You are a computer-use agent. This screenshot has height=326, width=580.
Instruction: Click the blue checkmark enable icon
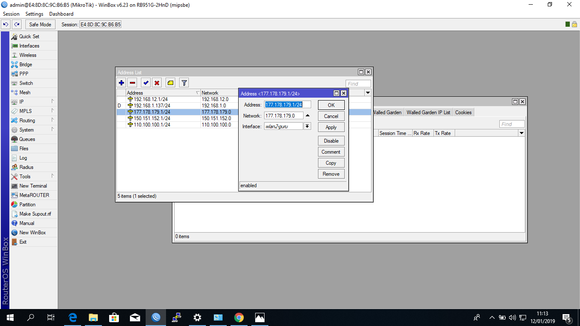146,83
